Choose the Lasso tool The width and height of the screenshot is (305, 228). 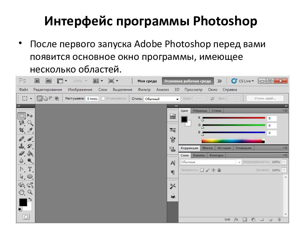[22, 123]
